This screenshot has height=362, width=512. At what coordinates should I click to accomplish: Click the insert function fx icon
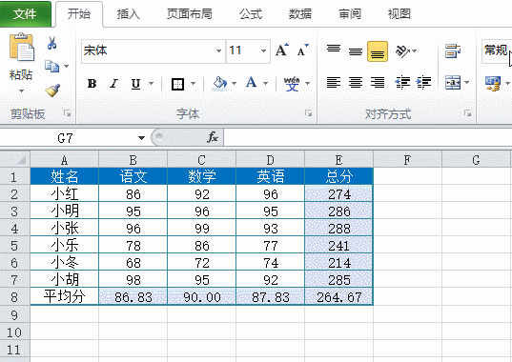[x=213, y=137]
